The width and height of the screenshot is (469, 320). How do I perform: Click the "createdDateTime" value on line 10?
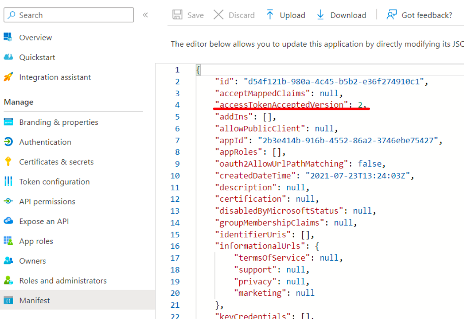tap(358, 175)
